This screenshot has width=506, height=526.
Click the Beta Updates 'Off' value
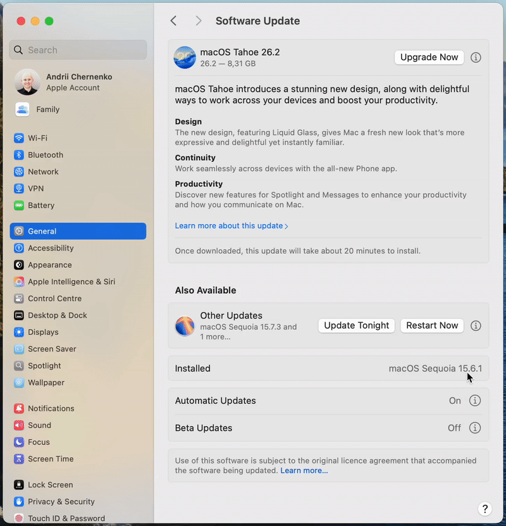click(454, 428)
